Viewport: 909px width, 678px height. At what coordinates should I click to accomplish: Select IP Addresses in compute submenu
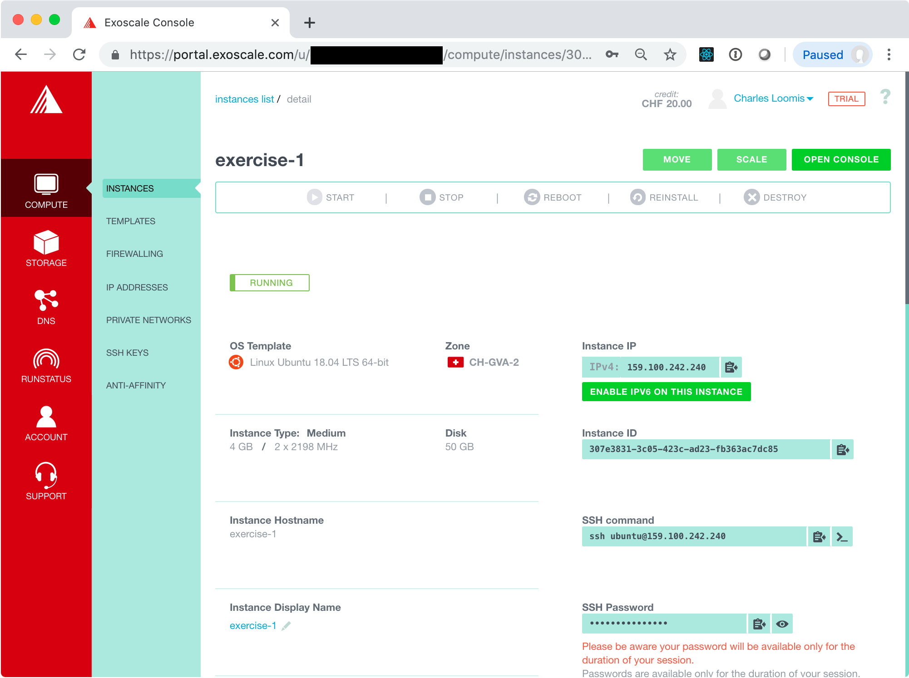pos(137,287)
